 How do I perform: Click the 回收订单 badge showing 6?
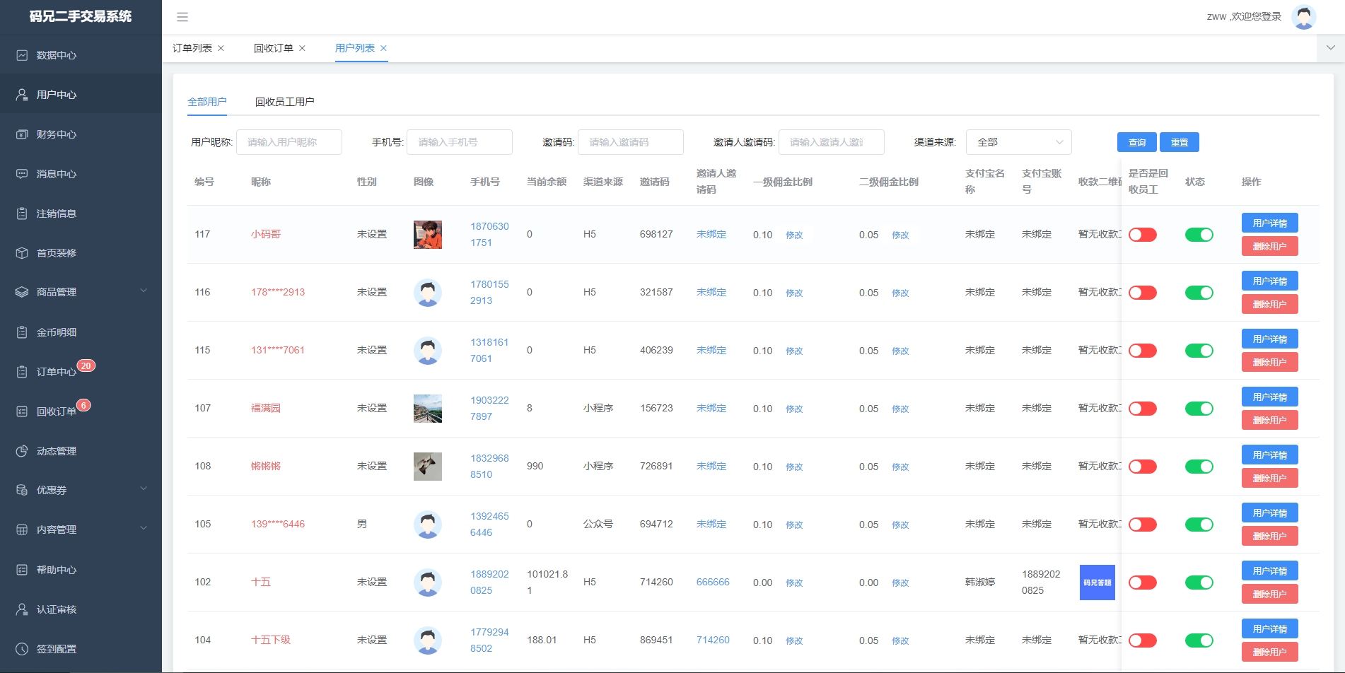coord(83,405)
